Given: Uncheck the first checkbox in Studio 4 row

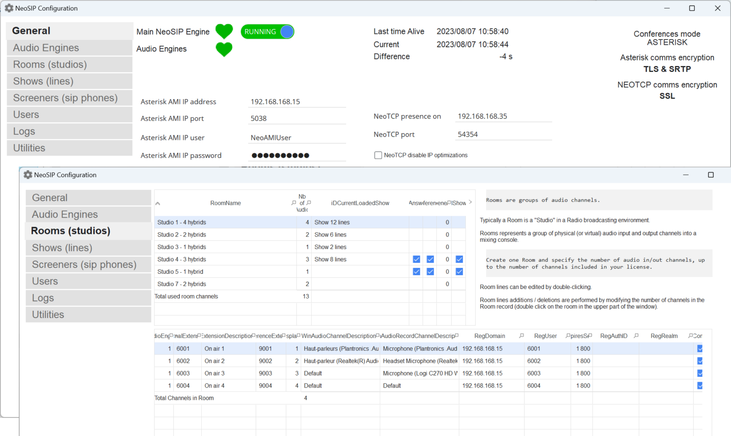Looking at the screenshot, I should click(x=416, y=259).
